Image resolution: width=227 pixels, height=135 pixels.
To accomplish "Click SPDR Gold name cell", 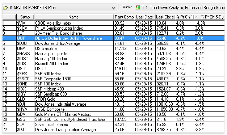I will 74,99.
